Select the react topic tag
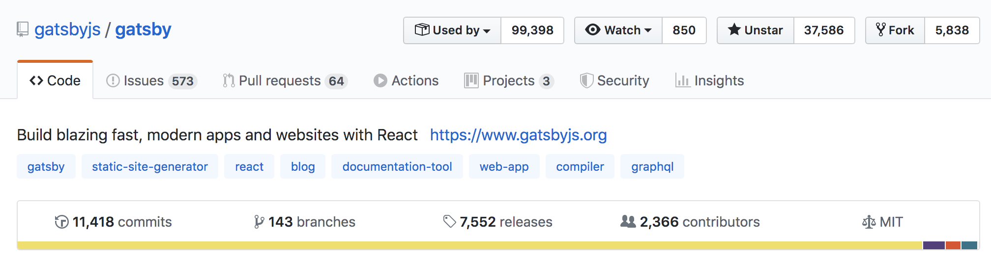 249,167
